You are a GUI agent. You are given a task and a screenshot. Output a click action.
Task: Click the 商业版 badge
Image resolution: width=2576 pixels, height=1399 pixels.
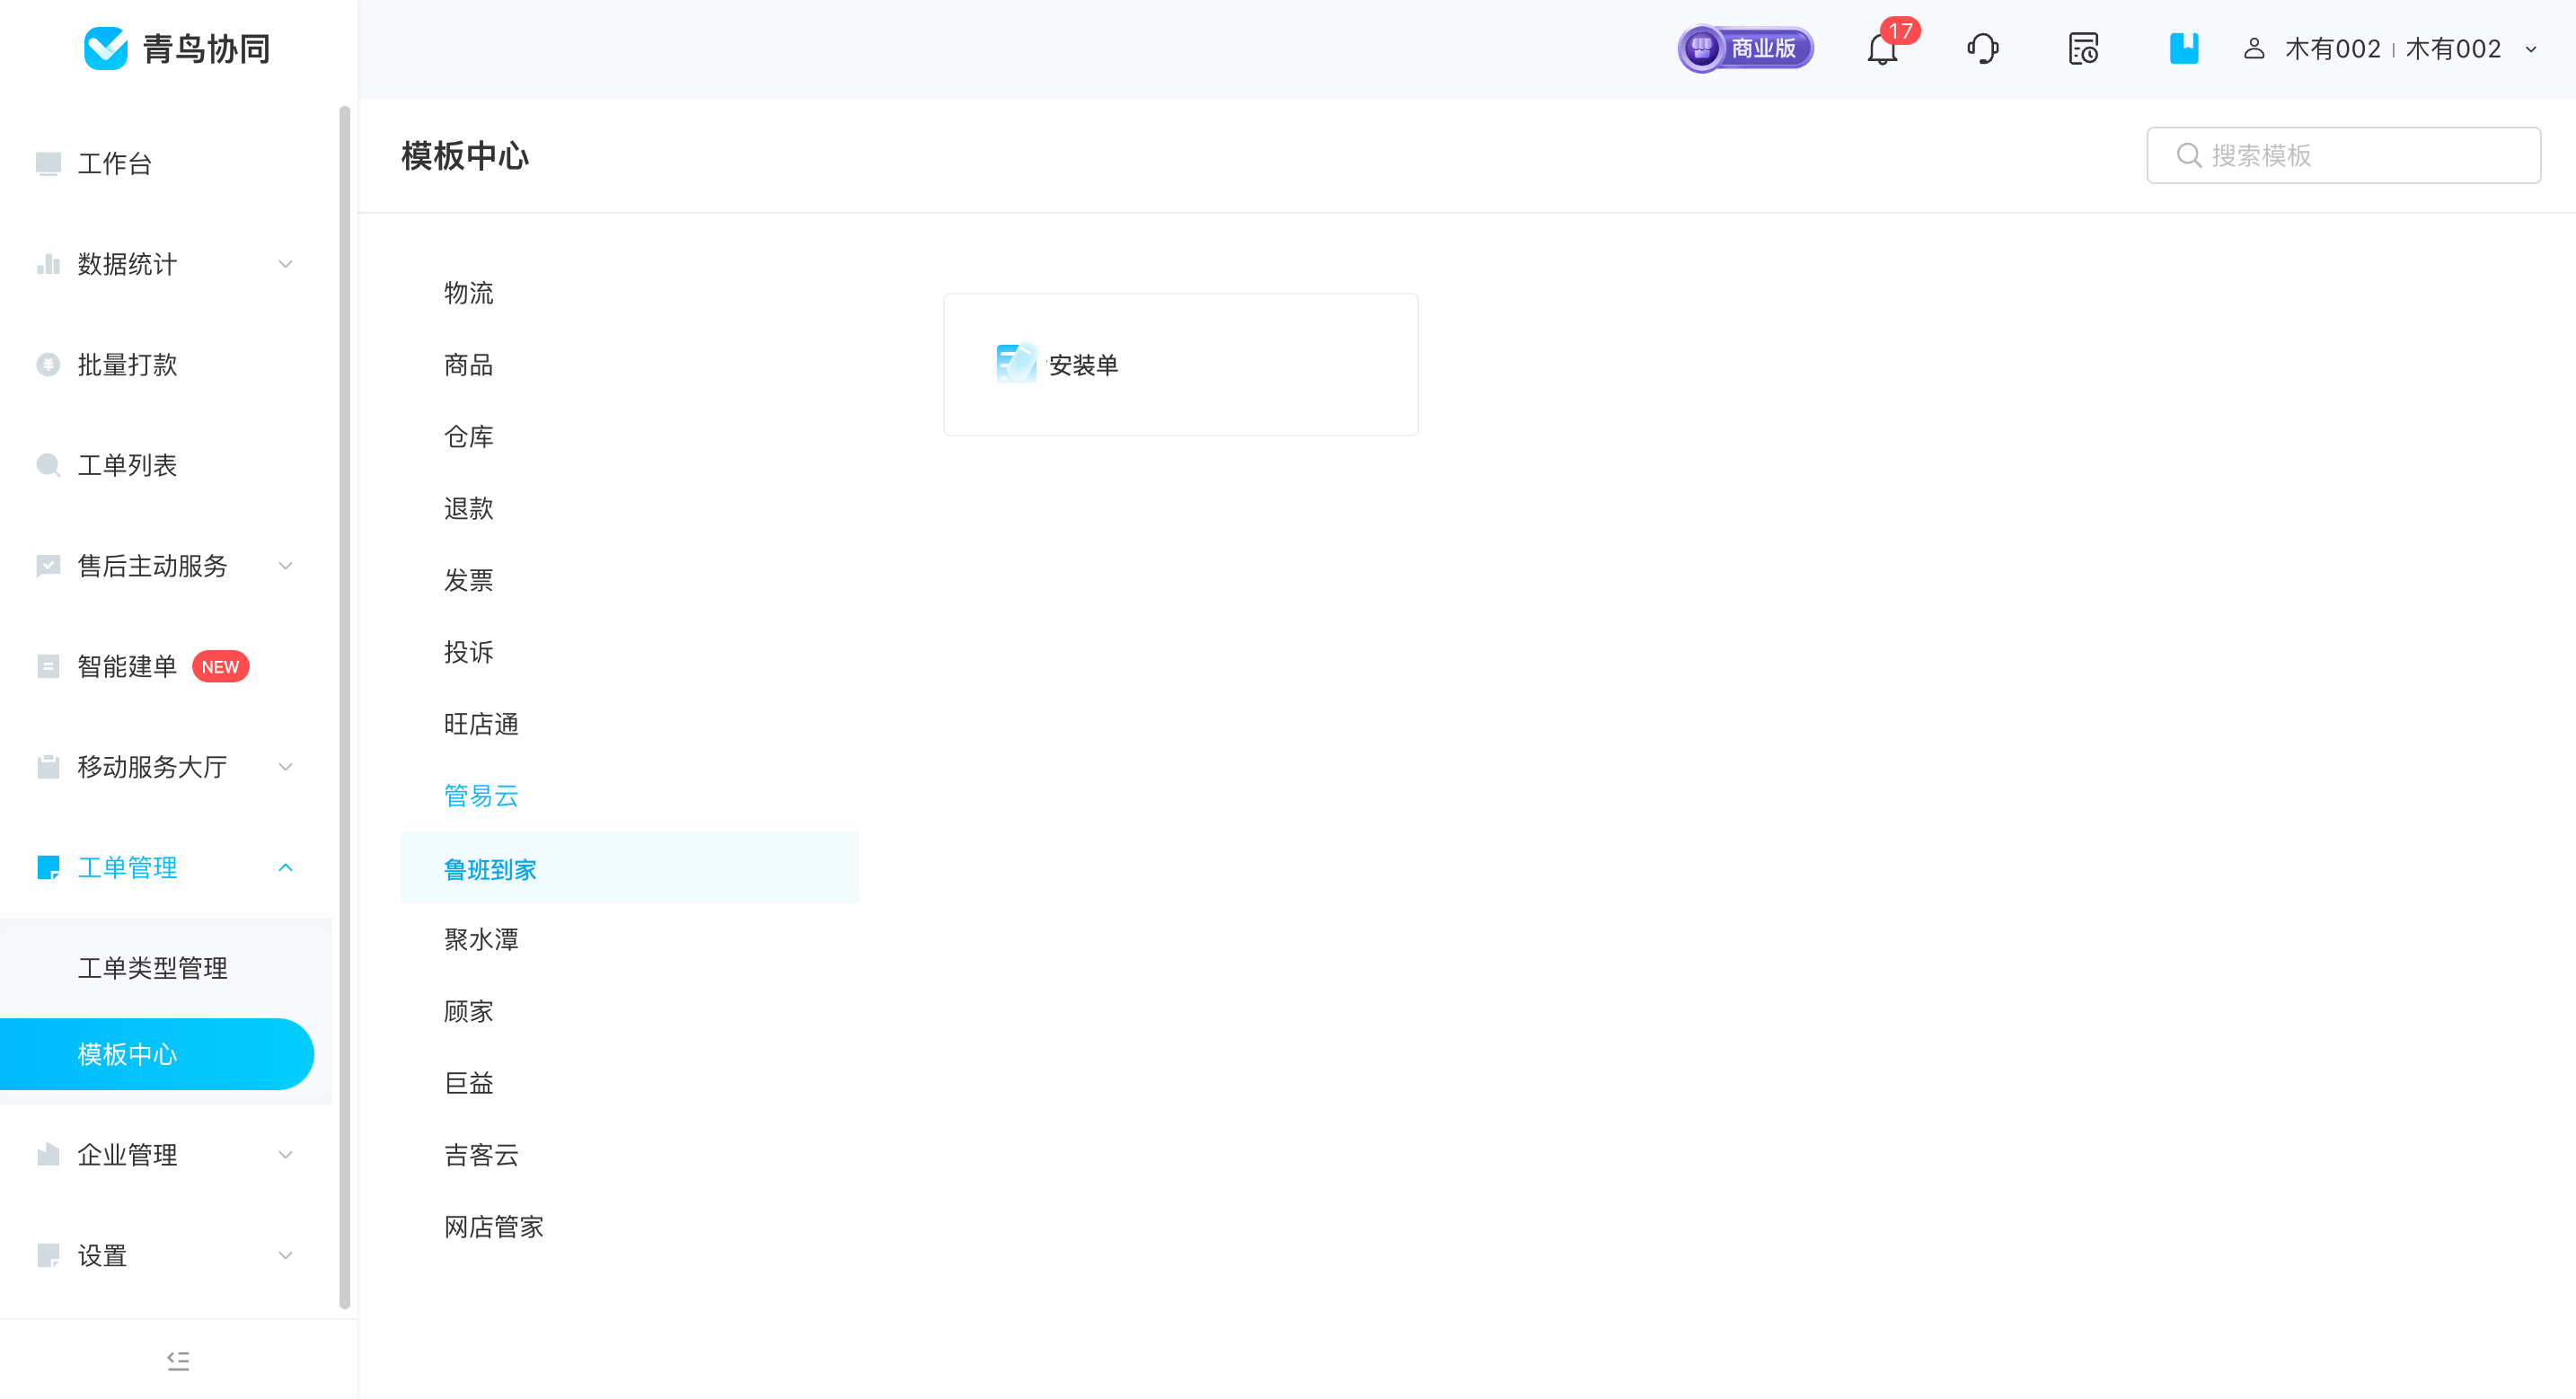coord(1746,48)
